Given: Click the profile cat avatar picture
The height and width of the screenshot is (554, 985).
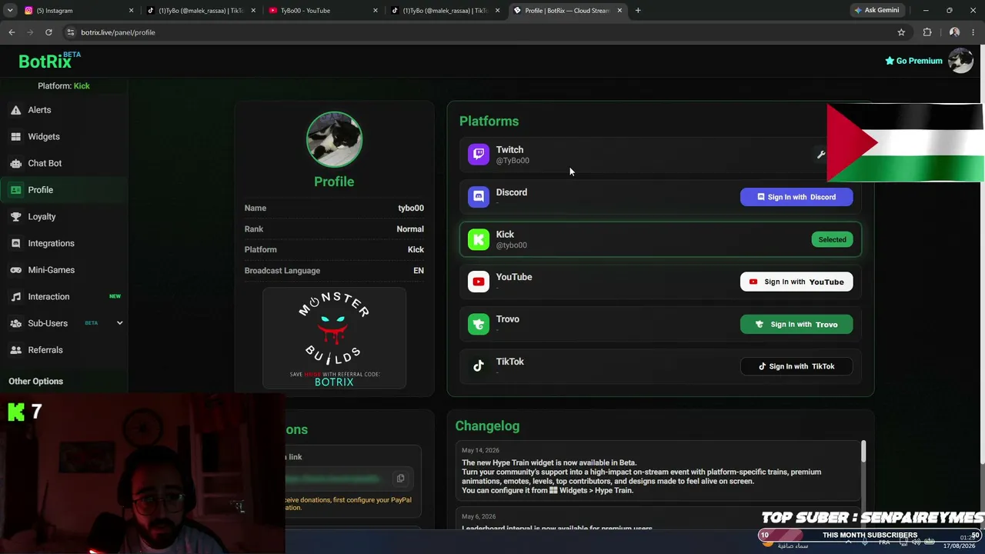Looking at the screenshot, I should pyautogui.click(x=334, y=139).
